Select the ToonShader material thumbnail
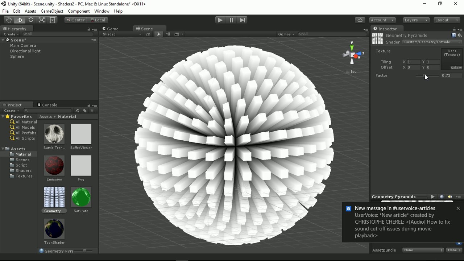 (x=54, y=228)
